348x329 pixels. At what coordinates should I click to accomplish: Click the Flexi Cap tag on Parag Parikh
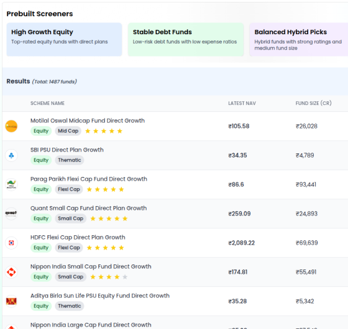69,189
